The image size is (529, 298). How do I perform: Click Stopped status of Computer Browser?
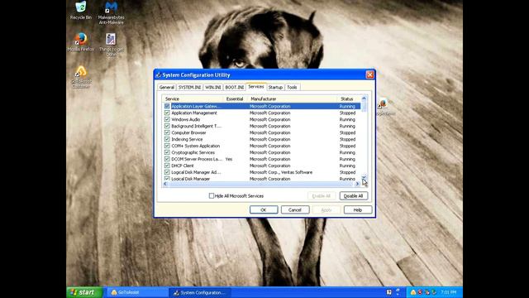pyautogui.click(x=347, y=132)
